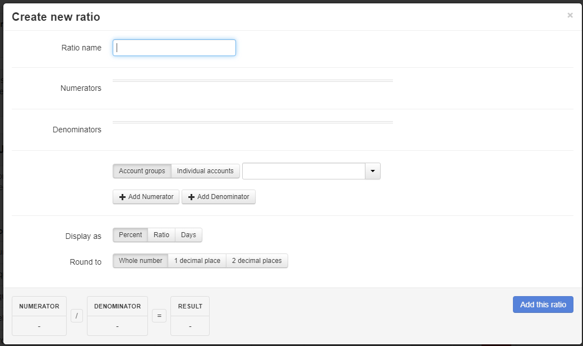Round to 2 decimal places
This screenshot has width=583, height=346.
[257, 261]
